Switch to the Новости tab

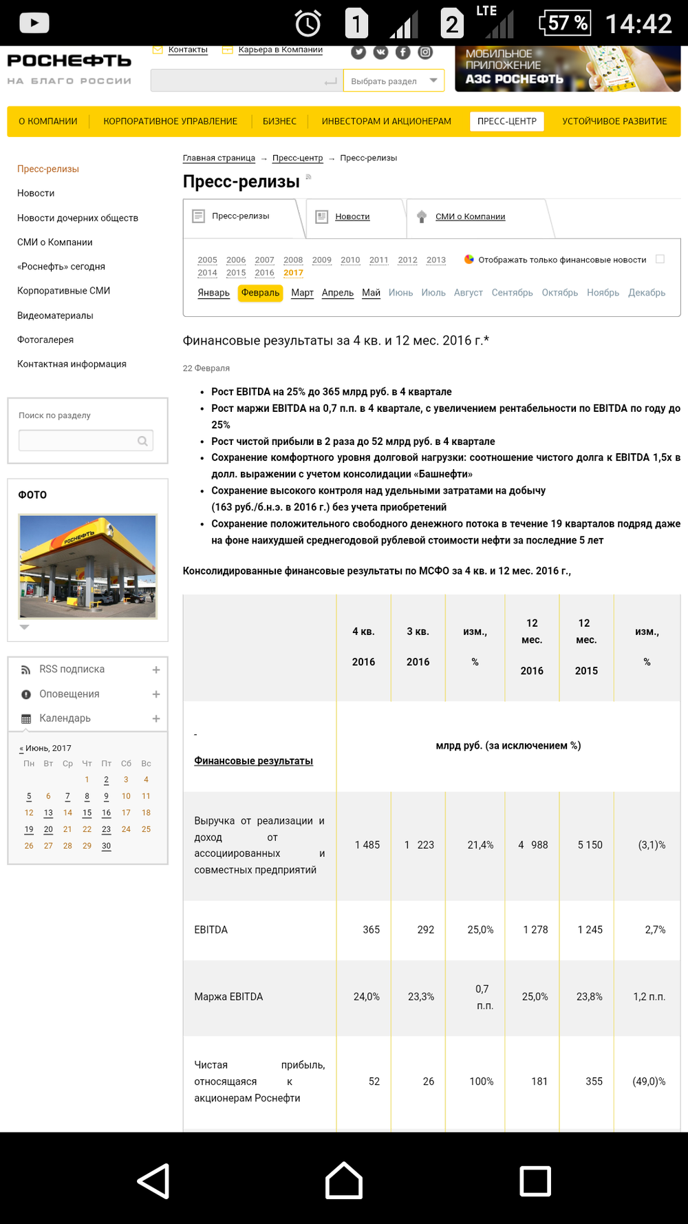coord(352,217)
